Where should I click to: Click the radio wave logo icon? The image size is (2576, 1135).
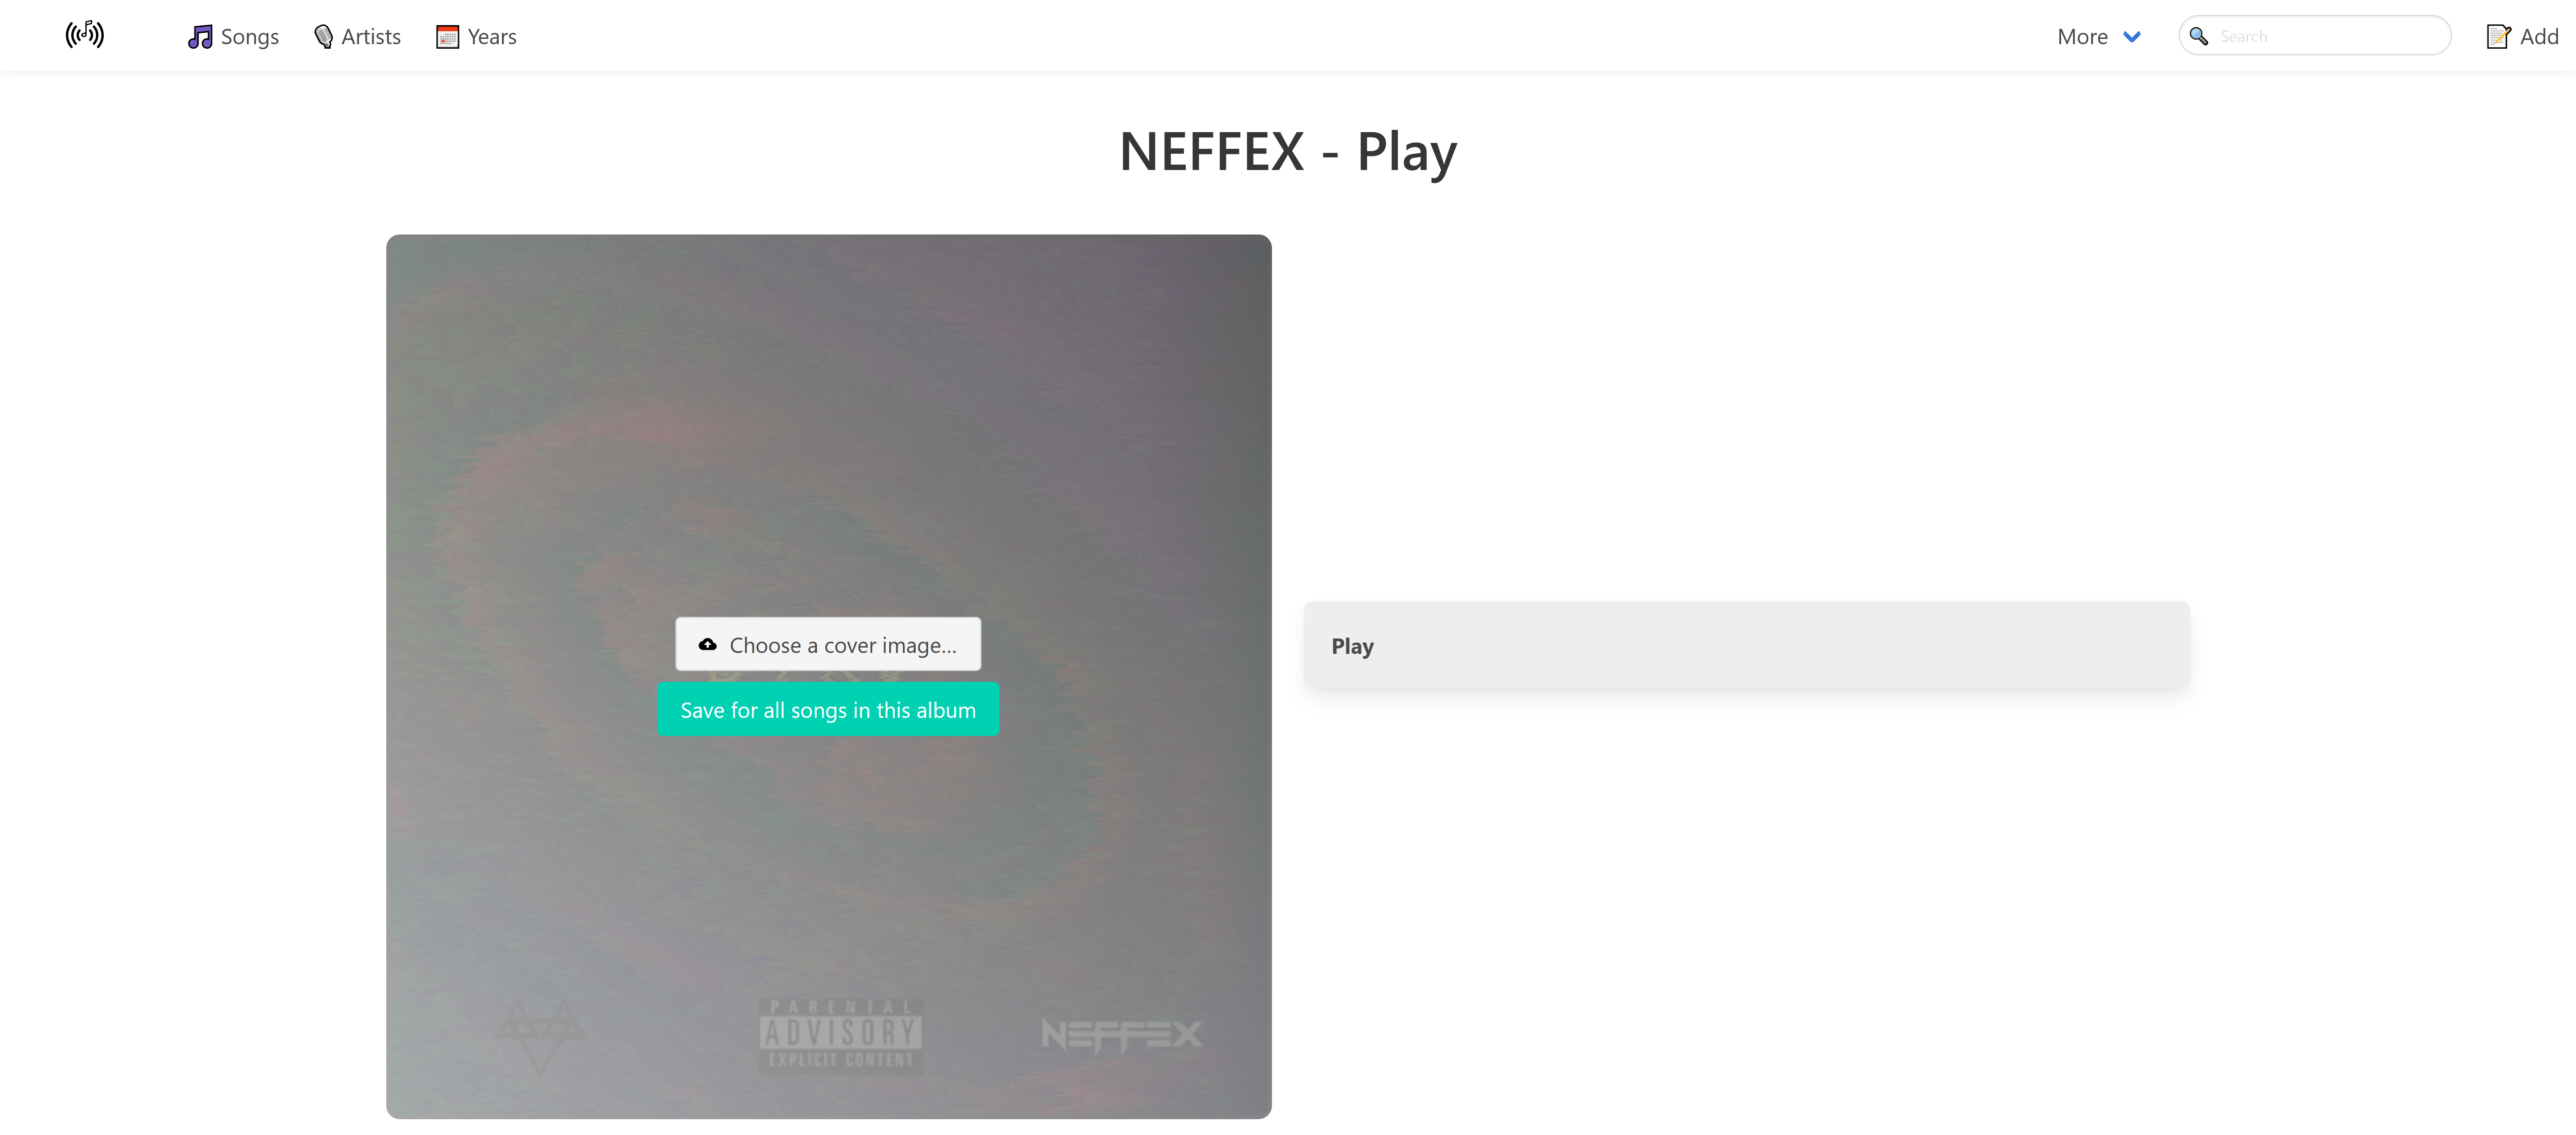(x=85, y=35)
